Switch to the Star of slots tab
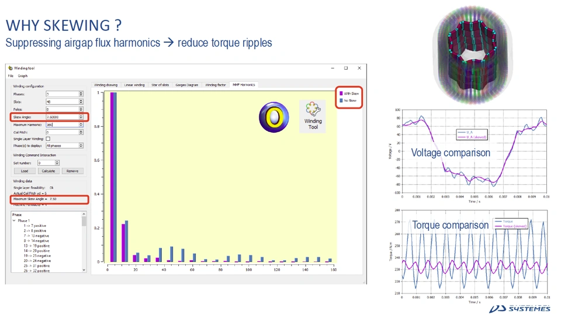Screen dimensions: 561x318 click(160, 85)
